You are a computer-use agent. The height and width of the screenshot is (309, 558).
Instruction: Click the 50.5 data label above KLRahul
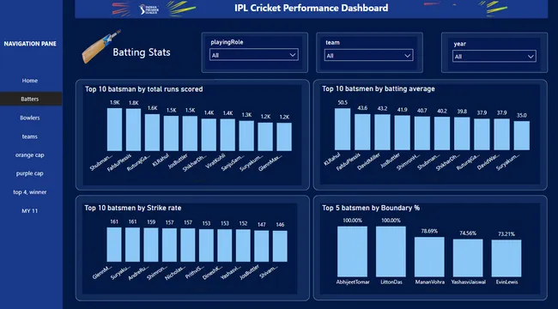click(343, 102)
